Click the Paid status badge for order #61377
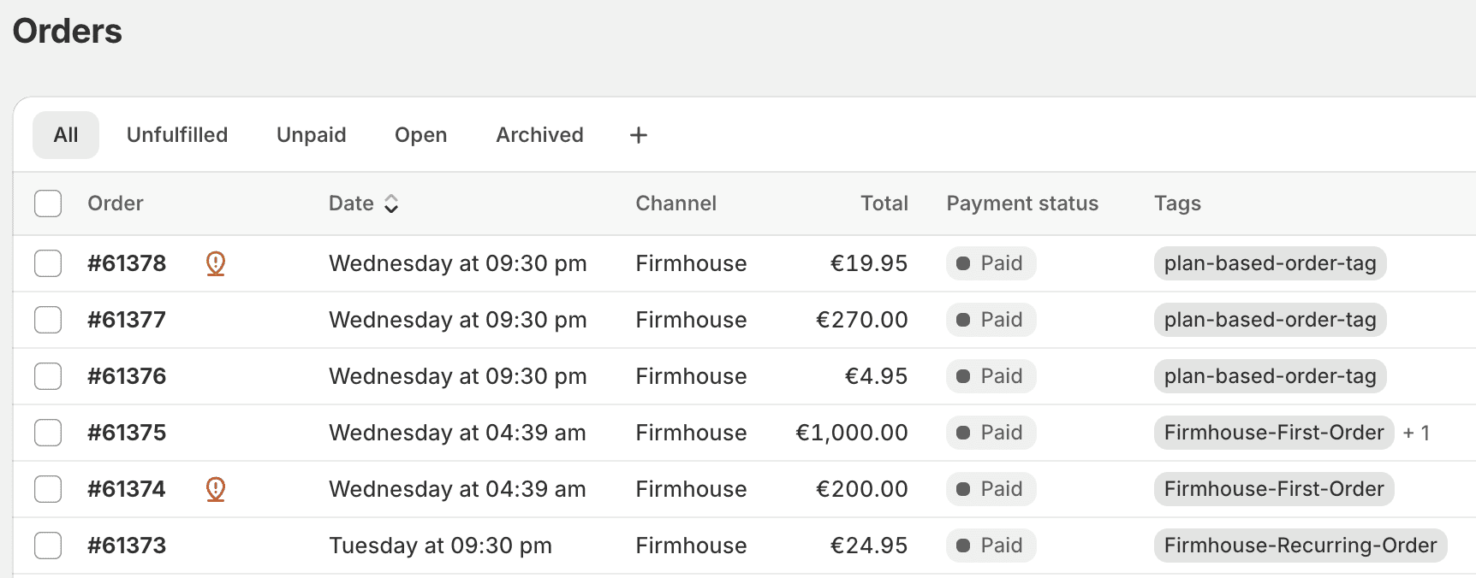 pos(991,320)
